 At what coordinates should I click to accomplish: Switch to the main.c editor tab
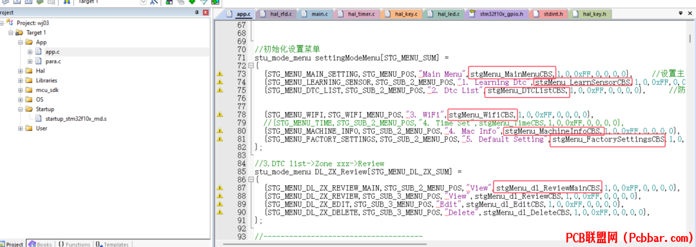click(314, 14)
